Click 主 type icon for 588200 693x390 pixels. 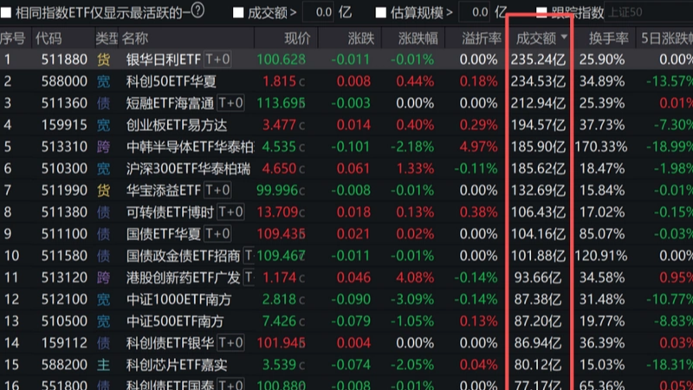pos(103,365)
